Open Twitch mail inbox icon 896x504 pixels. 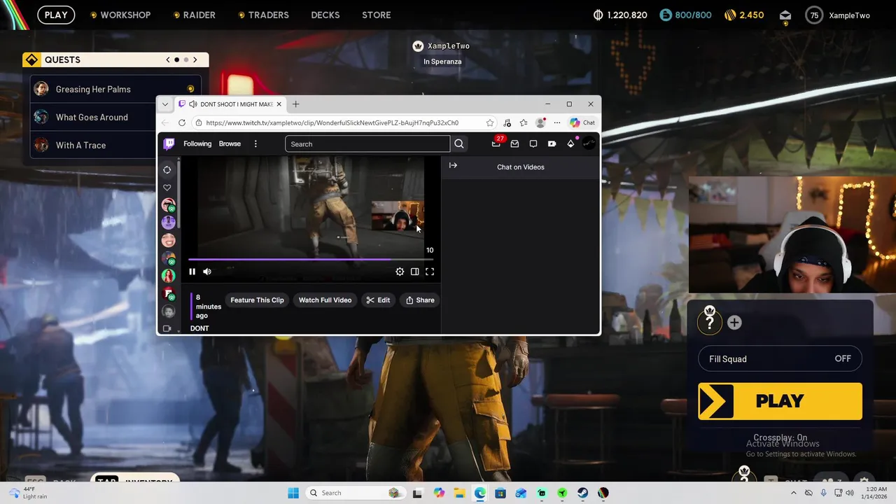[x=514, y=143]
